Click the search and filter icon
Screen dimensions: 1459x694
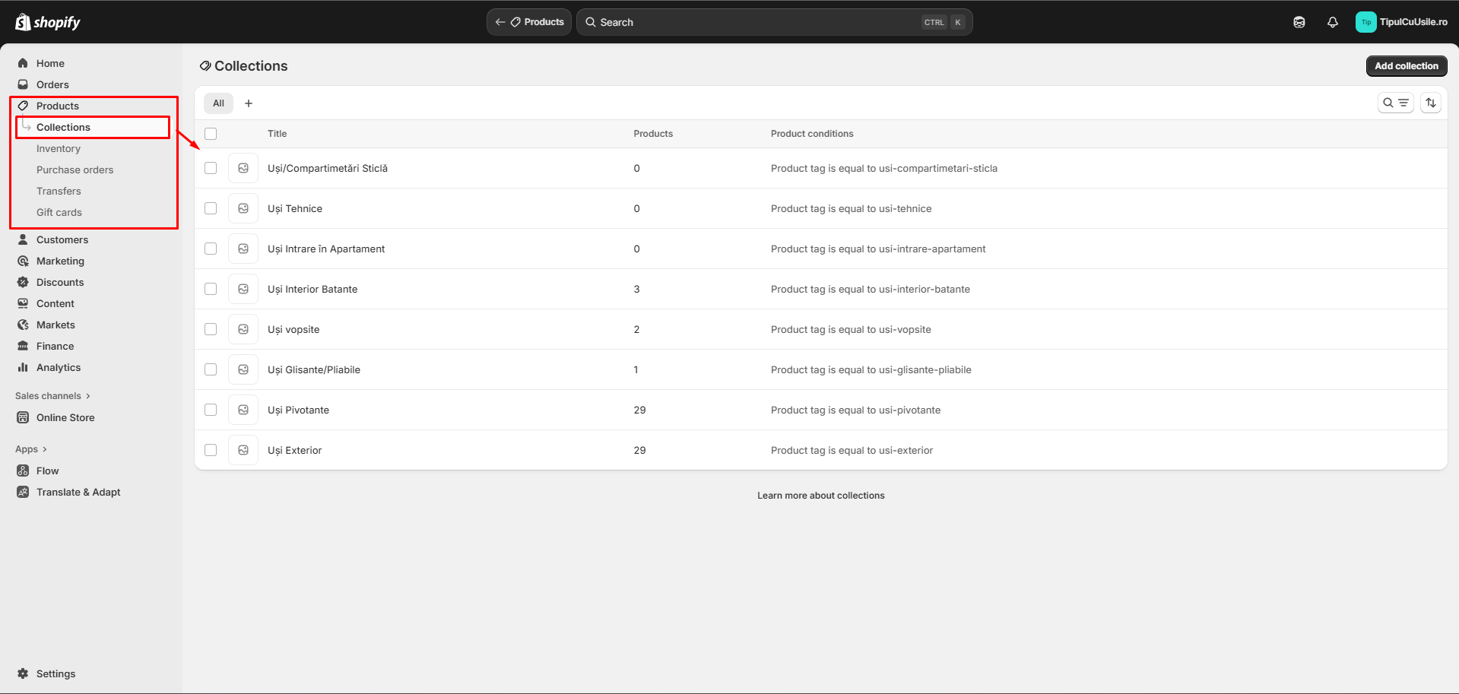coord(1395,103)
